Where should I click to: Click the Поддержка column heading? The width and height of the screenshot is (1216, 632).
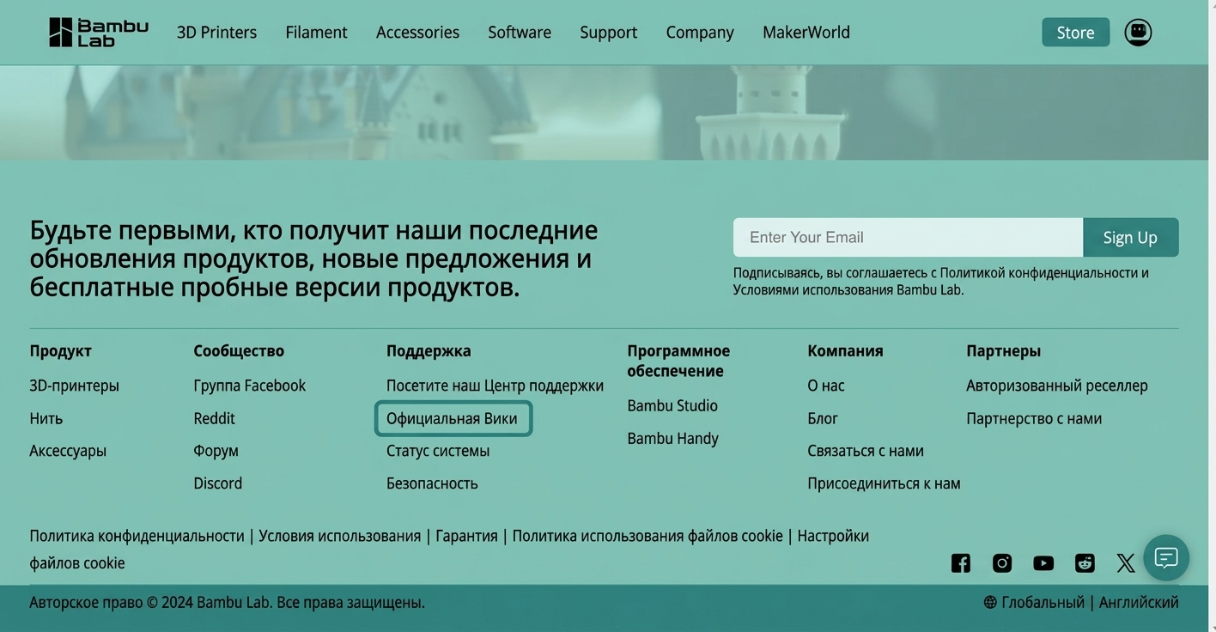(429, 351)
